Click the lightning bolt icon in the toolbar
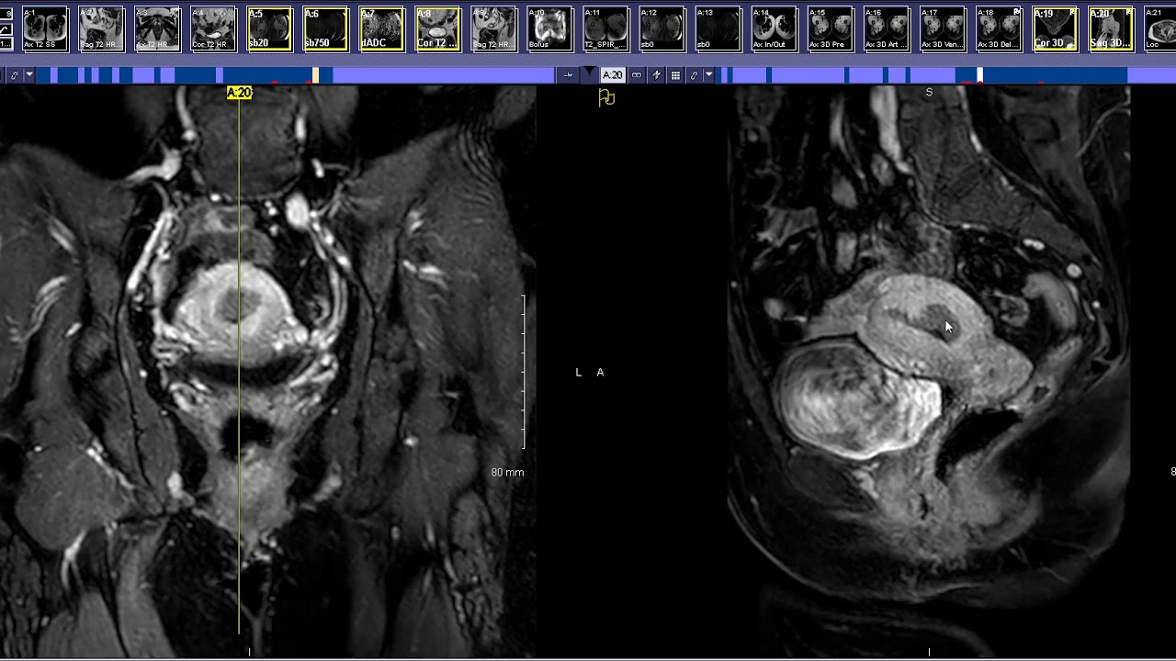The width and height of the screenshot is (1176, 661). (x=656, y=75)
